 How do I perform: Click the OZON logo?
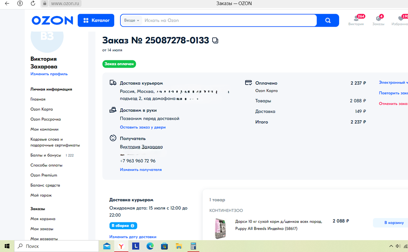coord(52,20)
